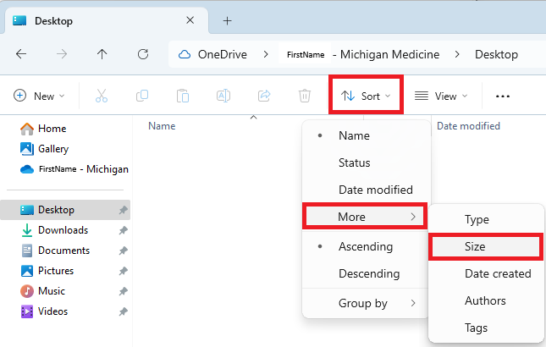
Task: Expand the Group by submenu
Action: coord(366,303)
